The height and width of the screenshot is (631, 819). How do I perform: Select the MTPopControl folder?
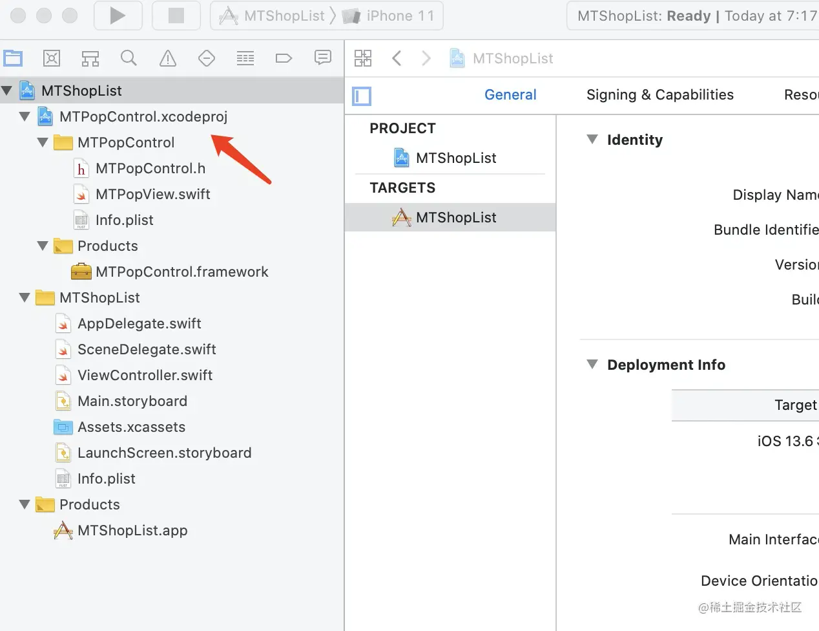tap(126, 142)
